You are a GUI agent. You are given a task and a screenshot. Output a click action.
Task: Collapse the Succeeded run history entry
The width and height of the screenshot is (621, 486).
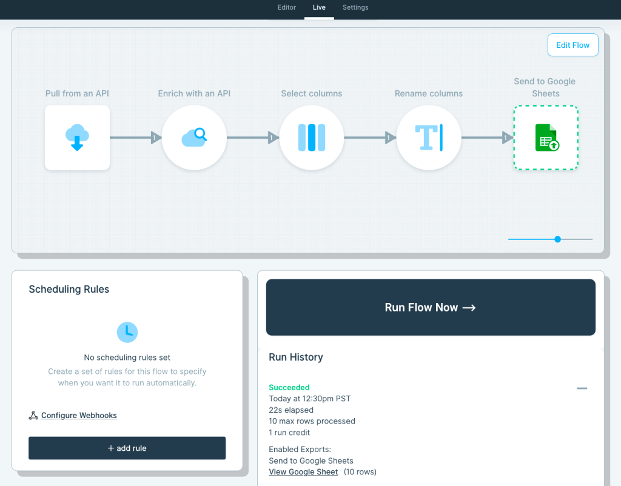[x=582, y=388]
